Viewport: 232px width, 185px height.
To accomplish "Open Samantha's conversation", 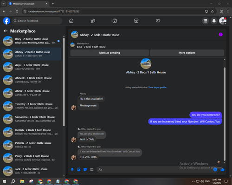I will 32,119.
